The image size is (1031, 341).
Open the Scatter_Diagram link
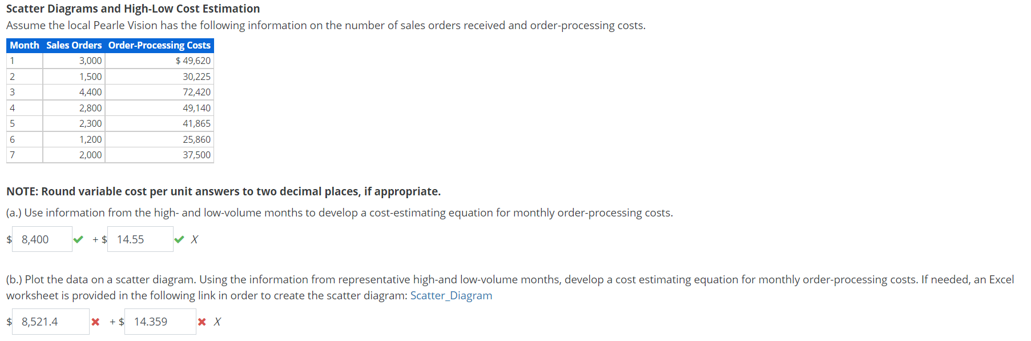(450, 295)
